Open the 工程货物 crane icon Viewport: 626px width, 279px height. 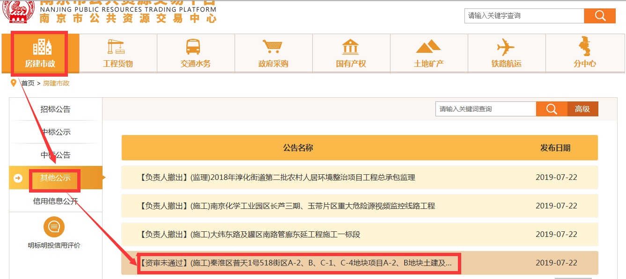117,47
